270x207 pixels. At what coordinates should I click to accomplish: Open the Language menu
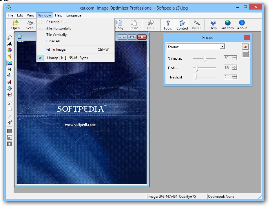74,15
